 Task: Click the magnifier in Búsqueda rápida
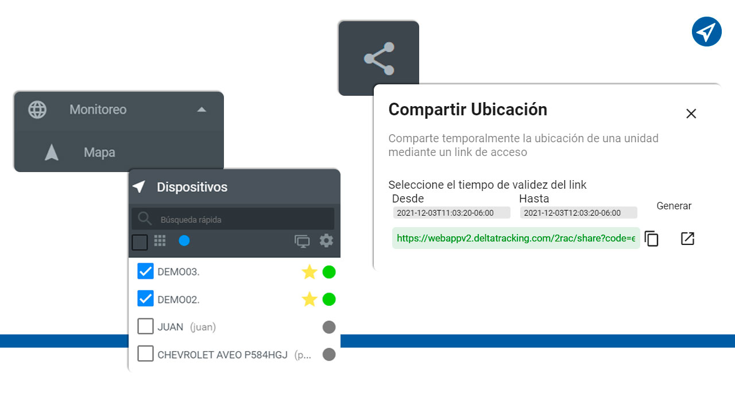pos(144,219)
